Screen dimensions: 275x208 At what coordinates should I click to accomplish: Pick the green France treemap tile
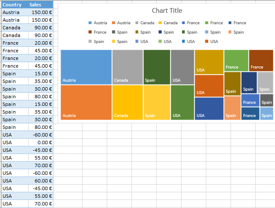click(x=236, y=60)
